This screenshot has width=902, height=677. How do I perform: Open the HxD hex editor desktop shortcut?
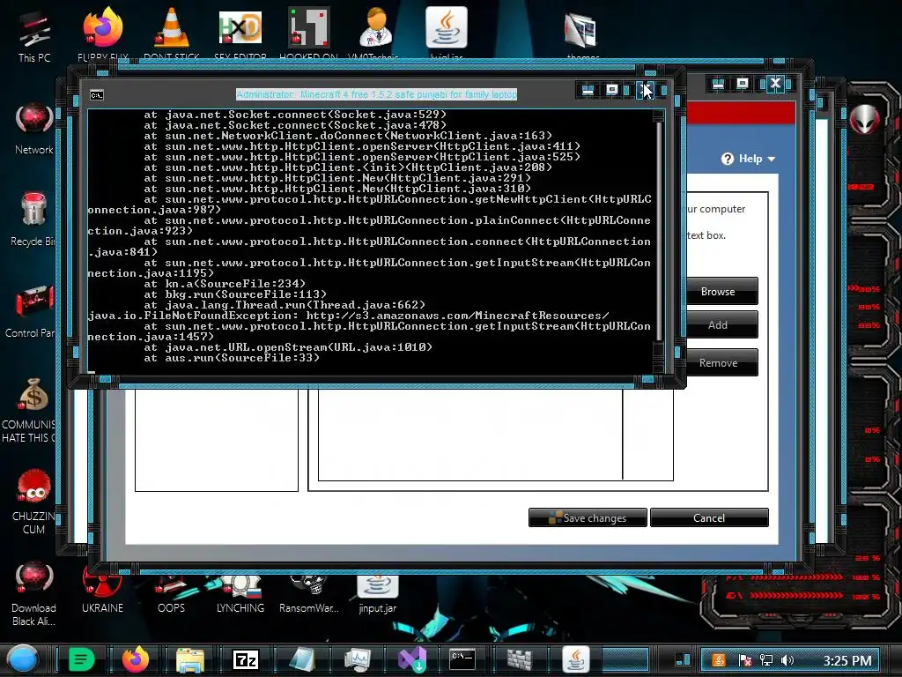tap(240, 33)
